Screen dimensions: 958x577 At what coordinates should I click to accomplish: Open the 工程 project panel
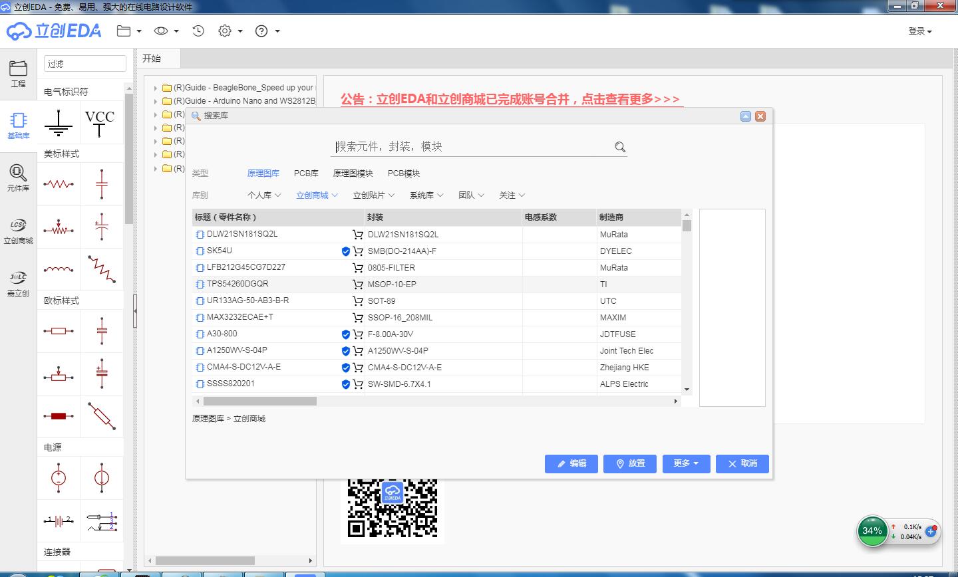click(x=18, y=74)
